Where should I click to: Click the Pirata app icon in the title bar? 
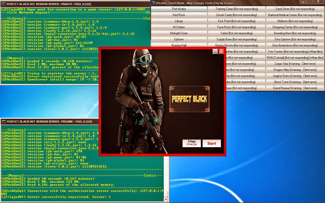153,3
